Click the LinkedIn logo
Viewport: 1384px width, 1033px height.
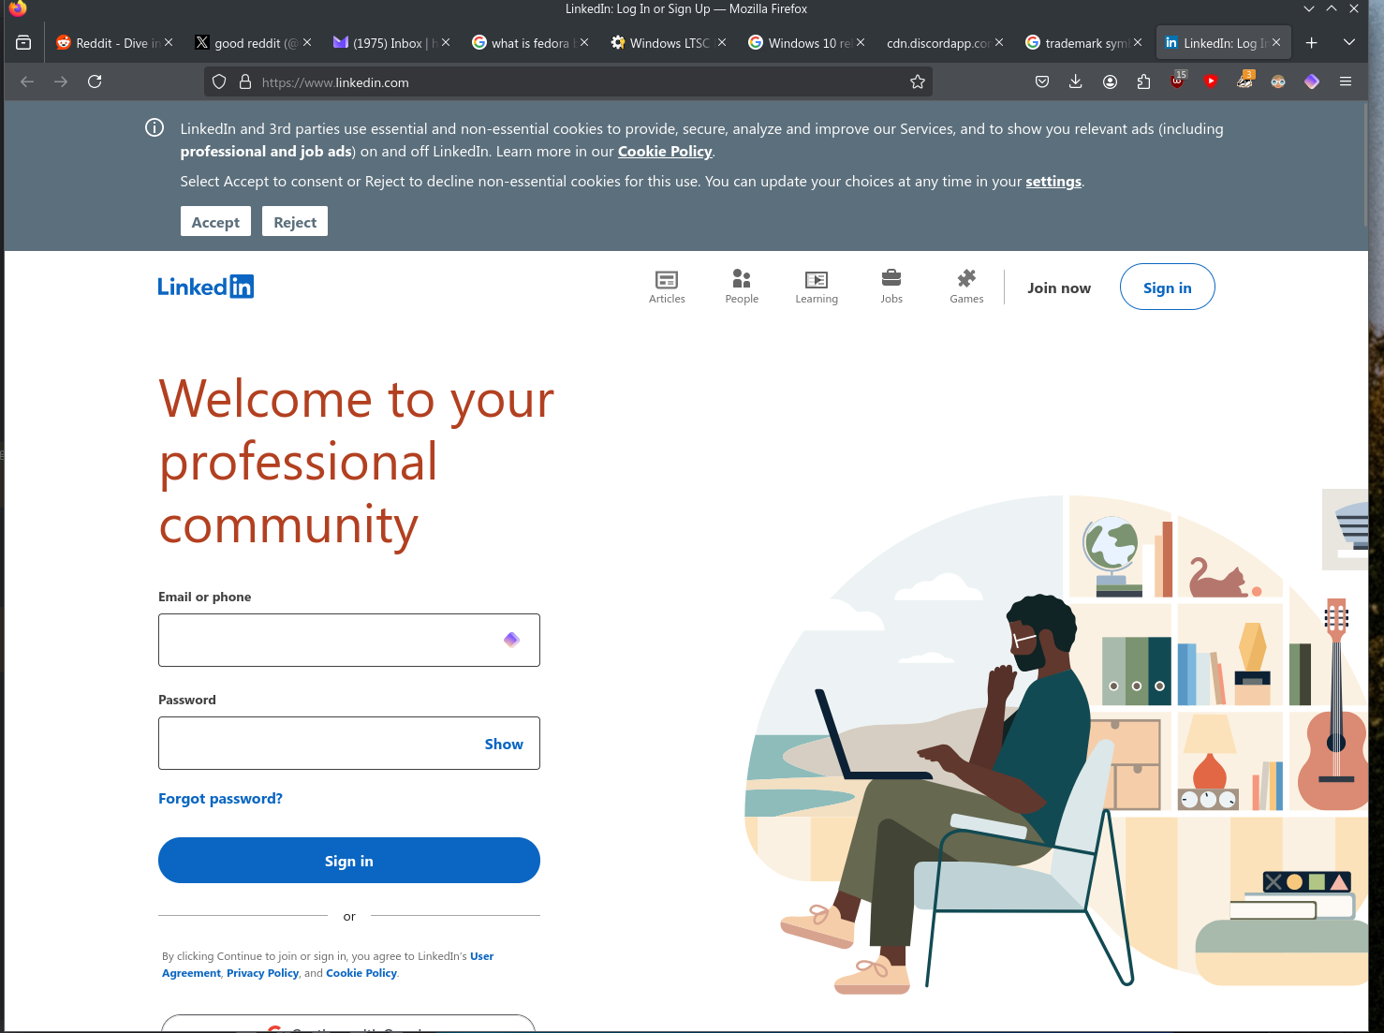click(x=206, y=287)
